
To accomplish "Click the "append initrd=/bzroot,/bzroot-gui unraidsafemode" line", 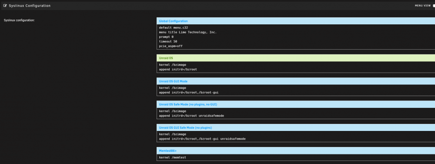I will click(x=202, y=139).
